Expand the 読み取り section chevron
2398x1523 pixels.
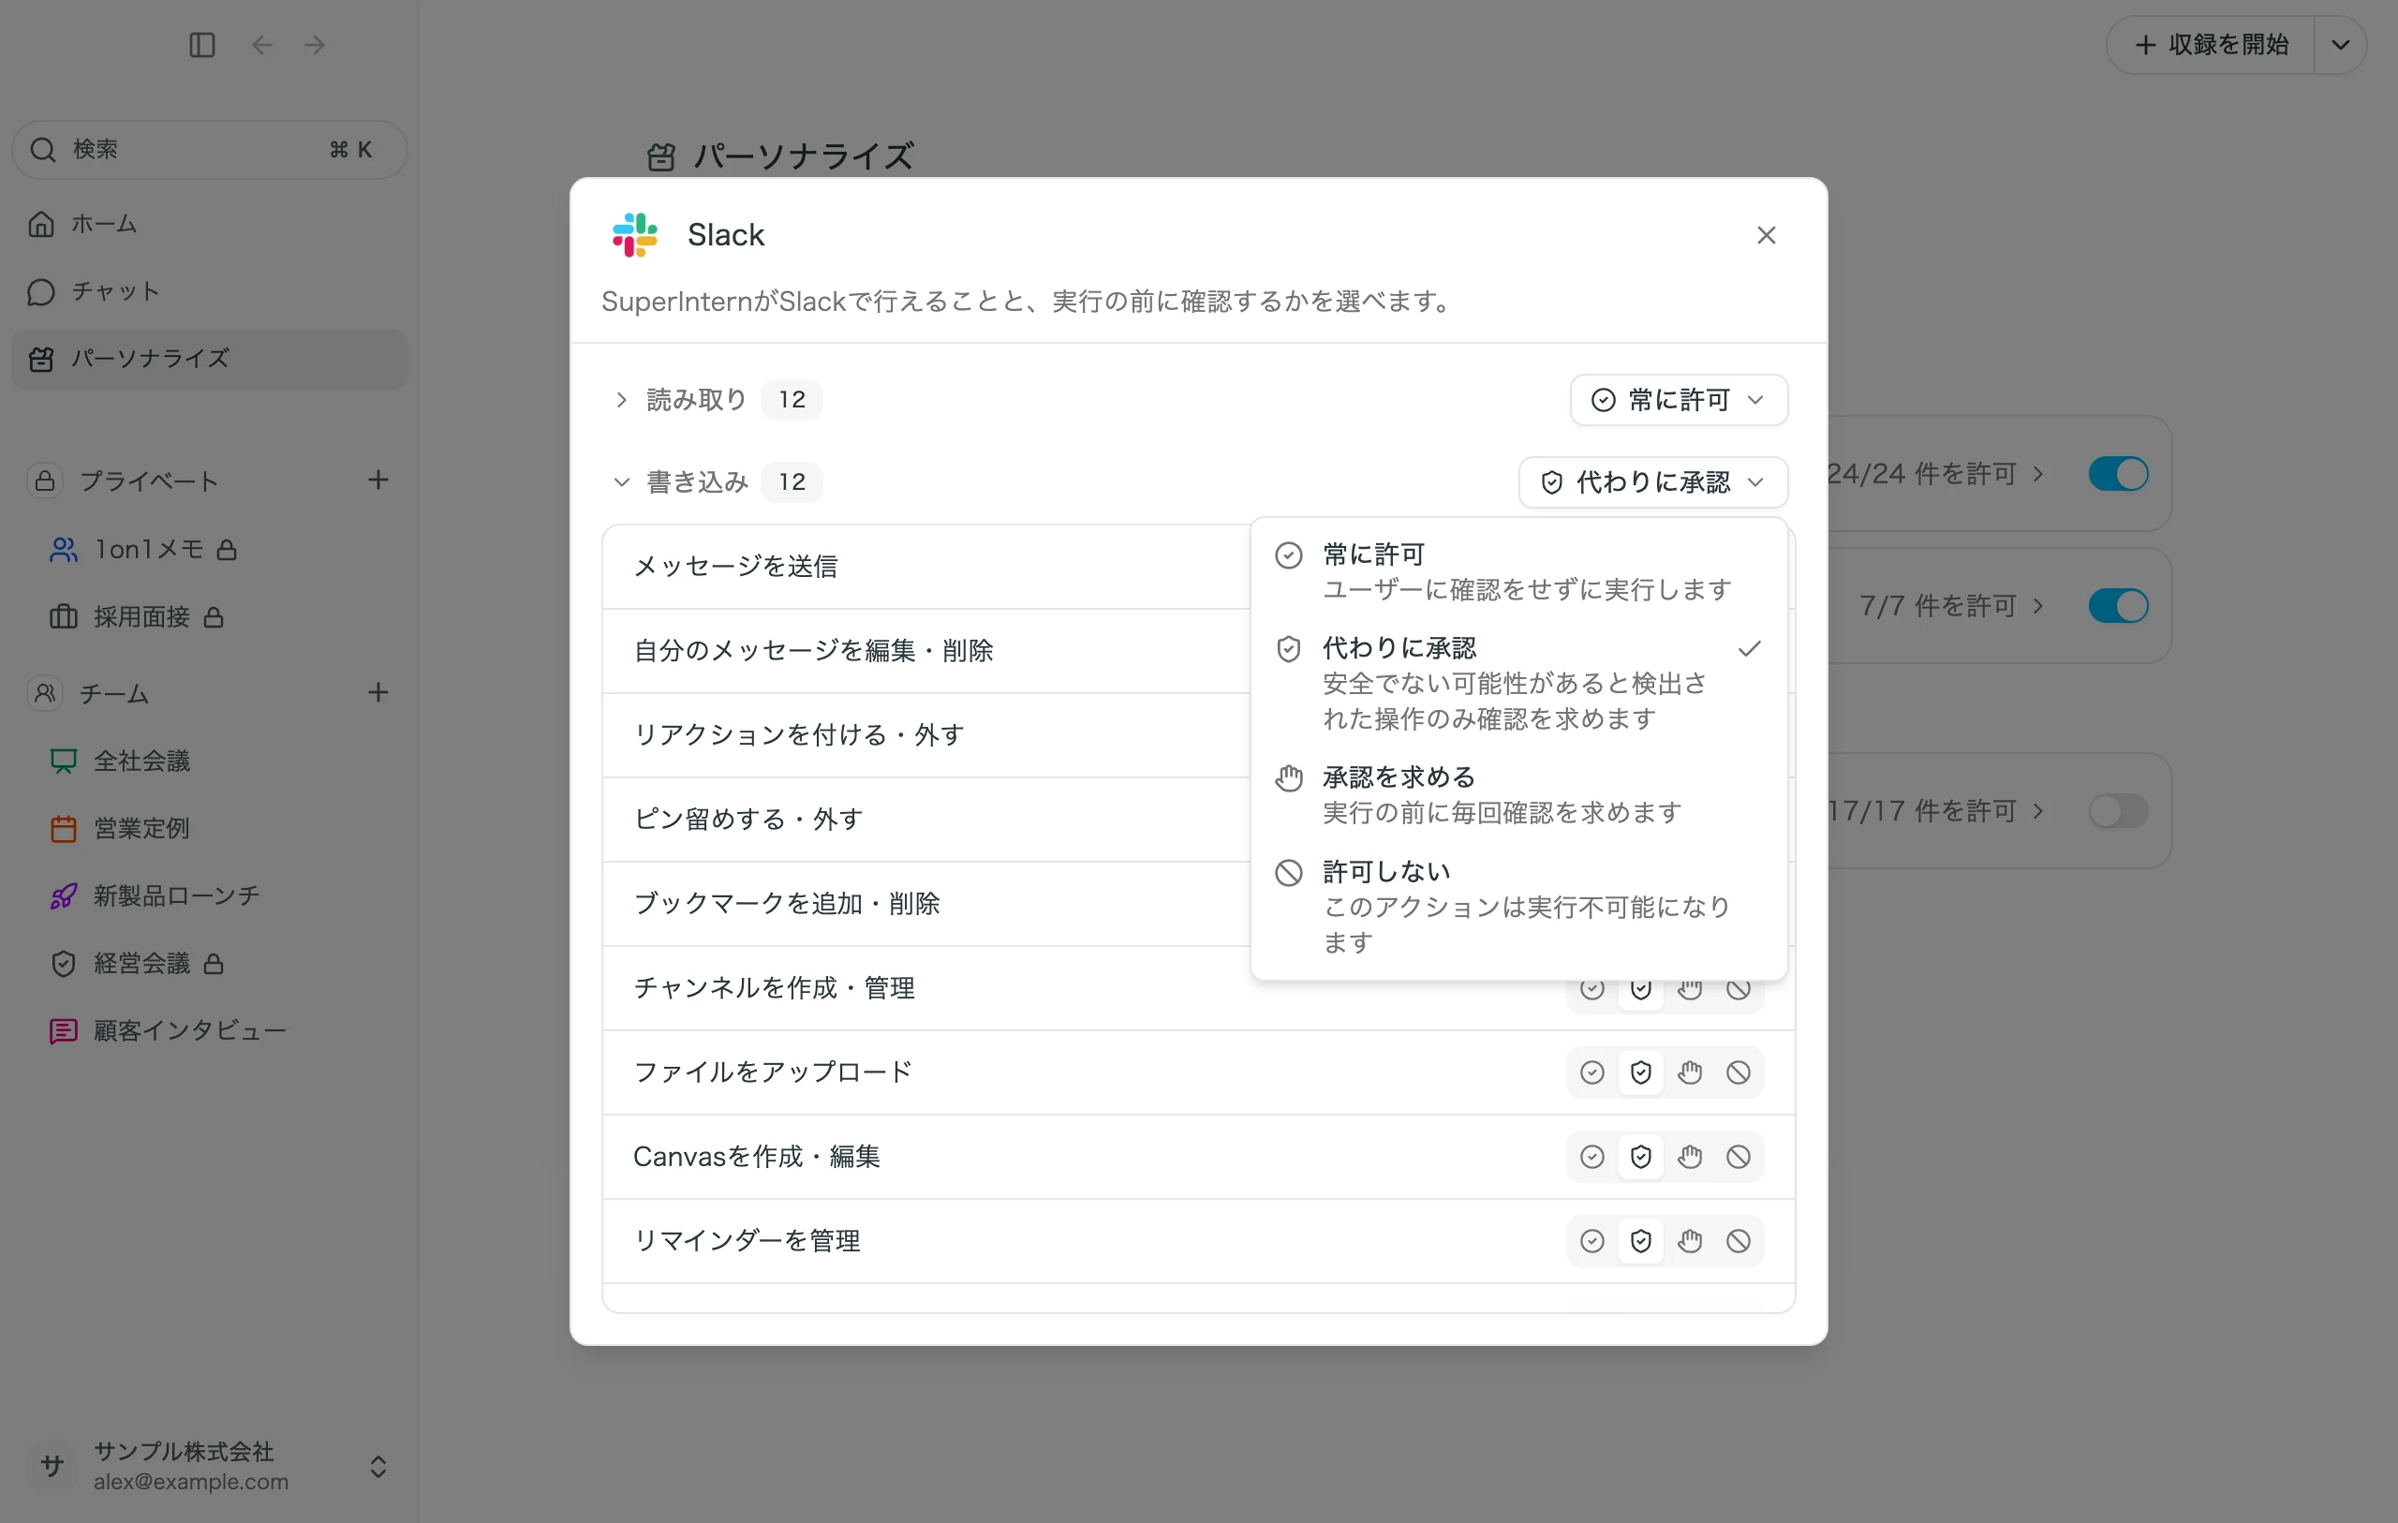[621, 399]
